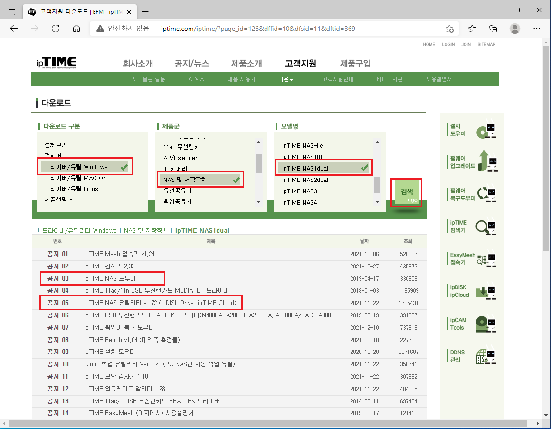Image resolution: width=551 pixels, height=429 pixels.
Task: Click the JOIN link
Action: [x=466, y=44]
